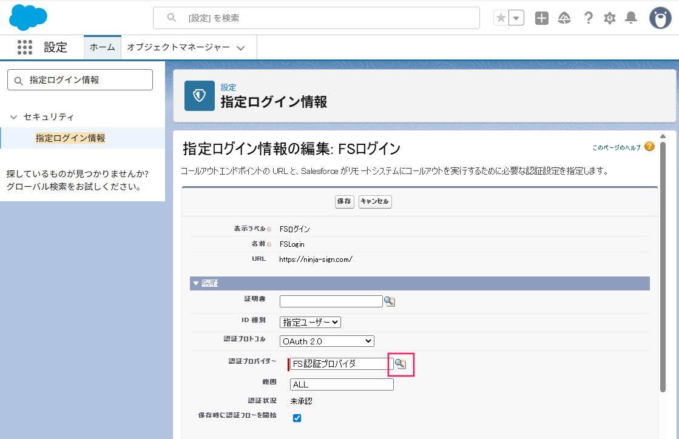Open the Trailhead guidance icon
The width and height of the screenshot is (679, 439).
pyautogui.click(x=564, y=18)
